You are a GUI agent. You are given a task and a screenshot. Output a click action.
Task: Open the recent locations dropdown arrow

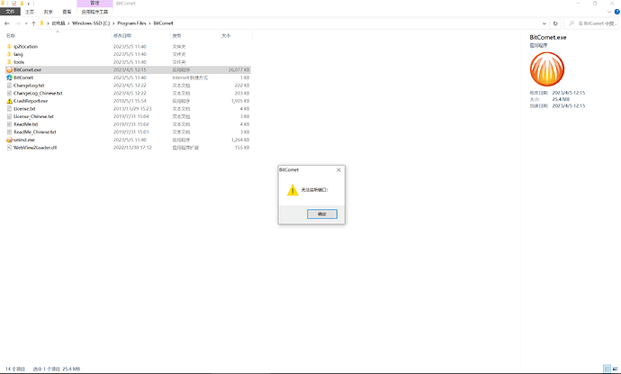point(24,23)
